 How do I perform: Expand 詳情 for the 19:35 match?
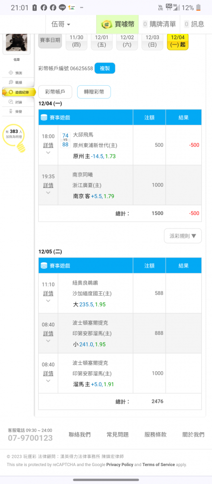point(48,185)
